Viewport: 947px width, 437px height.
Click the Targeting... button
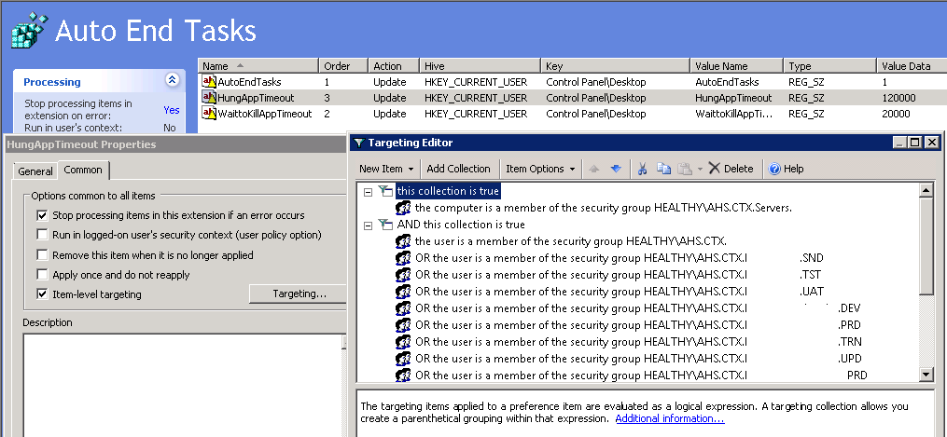click(x=299, y=294)
